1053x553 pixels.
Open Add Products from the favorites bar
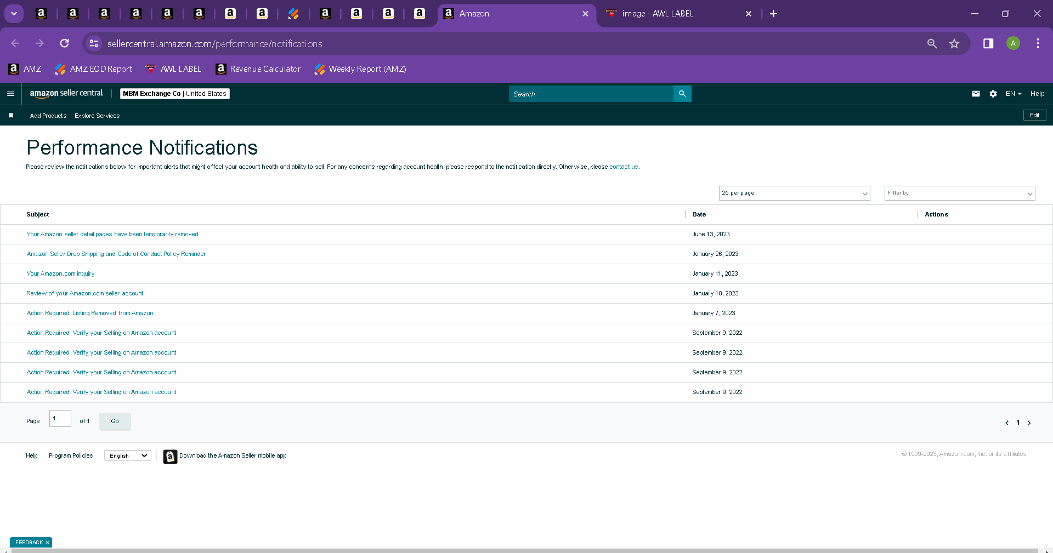click(x=48, y=116)
